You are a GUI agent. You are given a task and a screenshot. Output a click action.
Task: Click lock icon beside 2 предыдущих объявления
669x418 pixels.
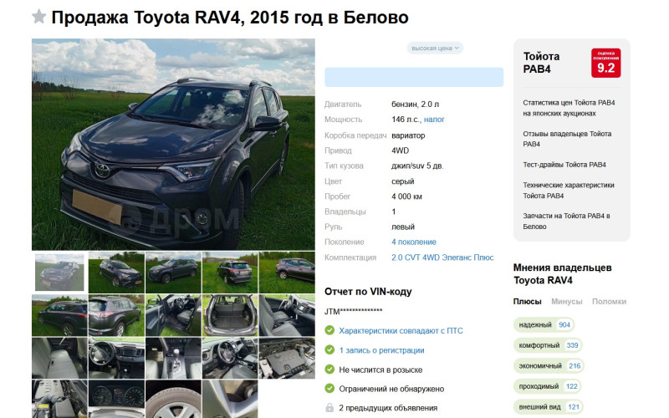pyautogui.click(x=329, y=408)
